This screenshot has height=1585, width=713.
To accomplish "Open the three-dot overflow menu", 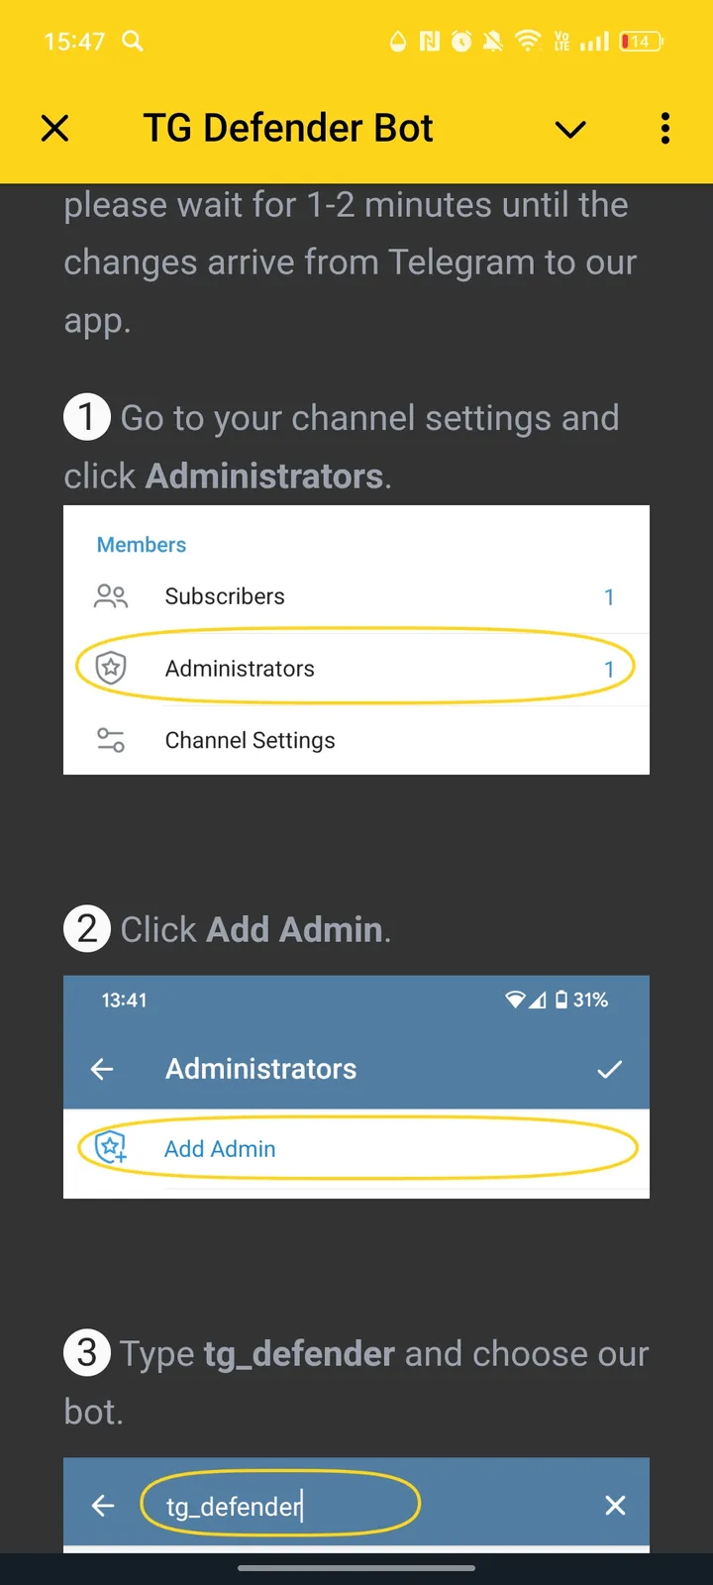I will 664,128.
